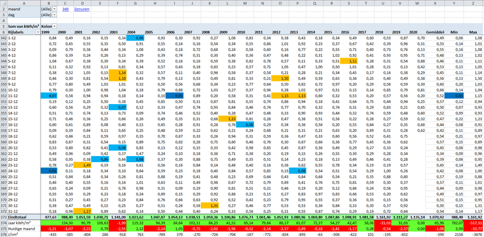Click the orange 1,50 cell in 2012
This screenshot has height=237, width=484.
(x=280, y=79)
